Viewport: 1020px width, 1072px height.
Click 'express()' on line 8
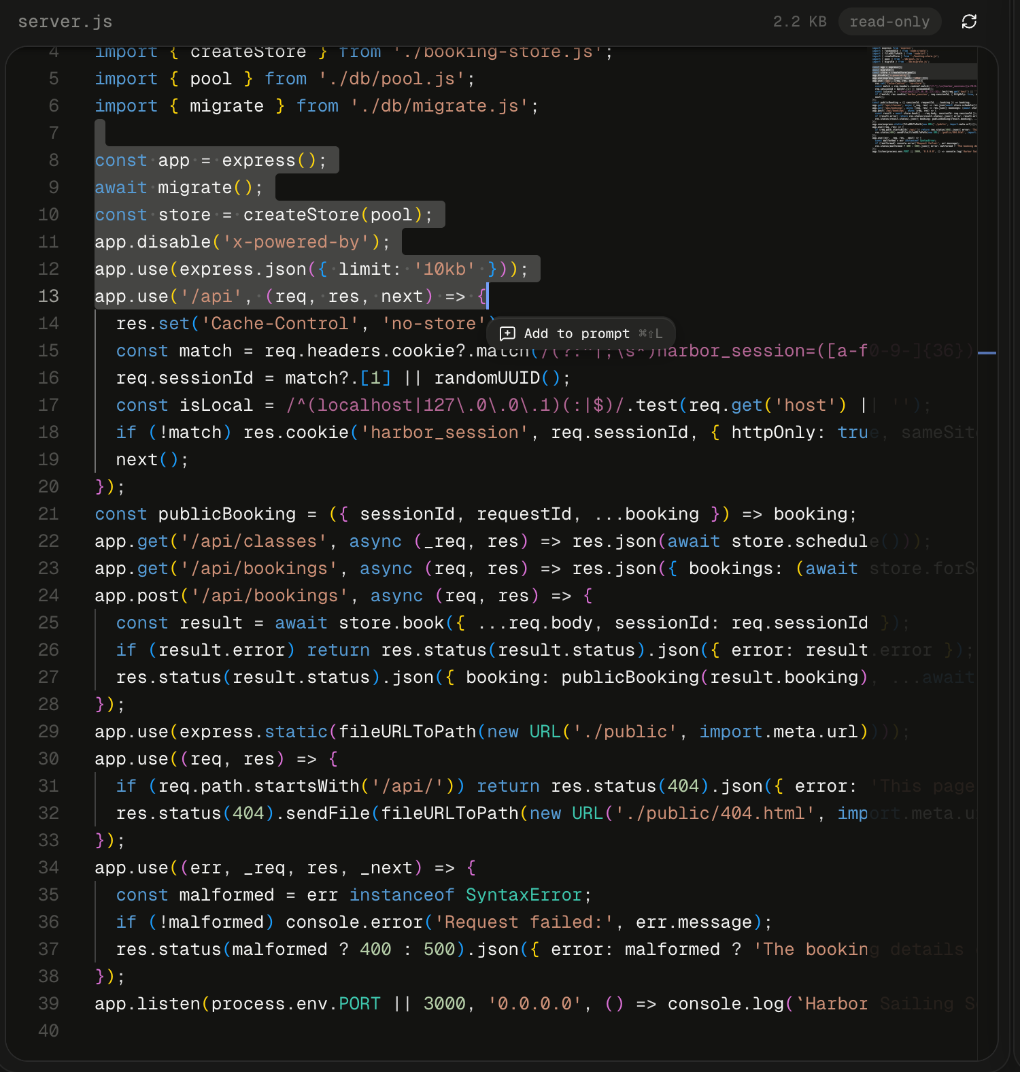tap(269, 161)
